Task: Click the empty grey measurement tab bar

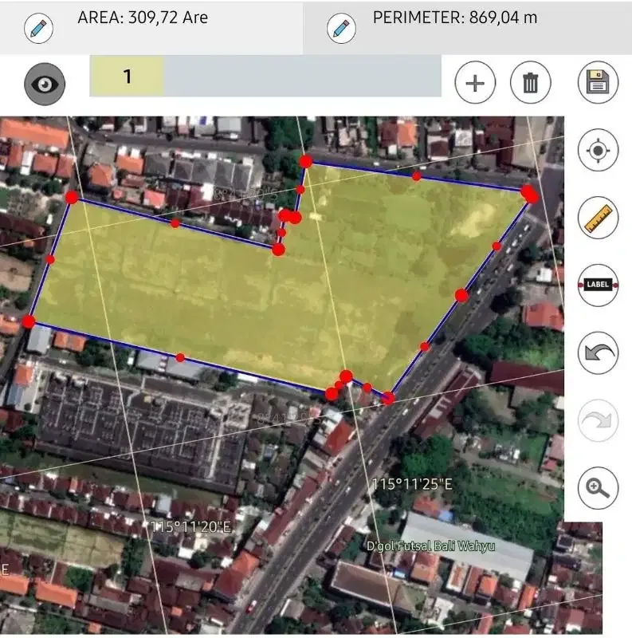Action: (x=302, y=77)
